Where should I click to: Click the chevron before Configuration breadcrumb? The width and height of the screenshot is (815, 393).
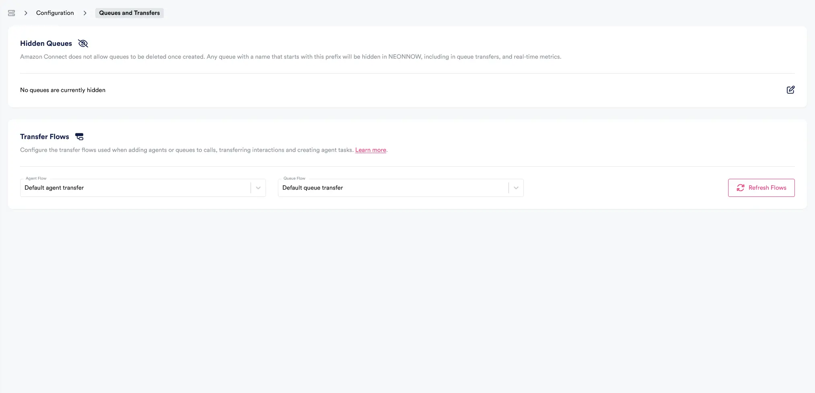[x=26, y=13]
